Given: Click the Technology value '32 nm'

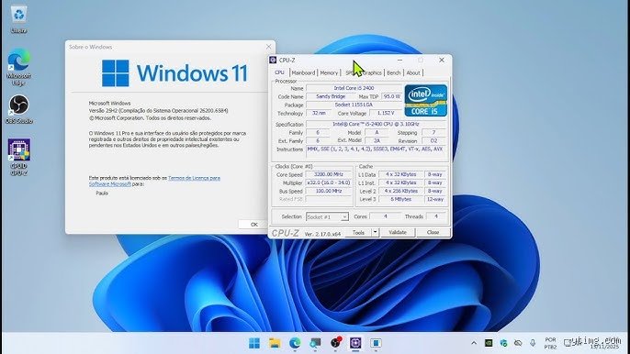Looking at the screenshot, I should [319, 113].
